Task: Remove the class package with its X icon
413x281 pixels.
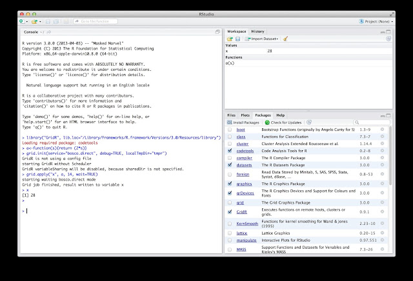Action: 382,137
